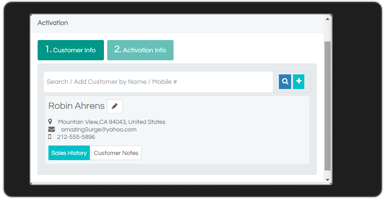Add a new customer with plus icon
Screen dimensions: 388x203
(299, 81)
